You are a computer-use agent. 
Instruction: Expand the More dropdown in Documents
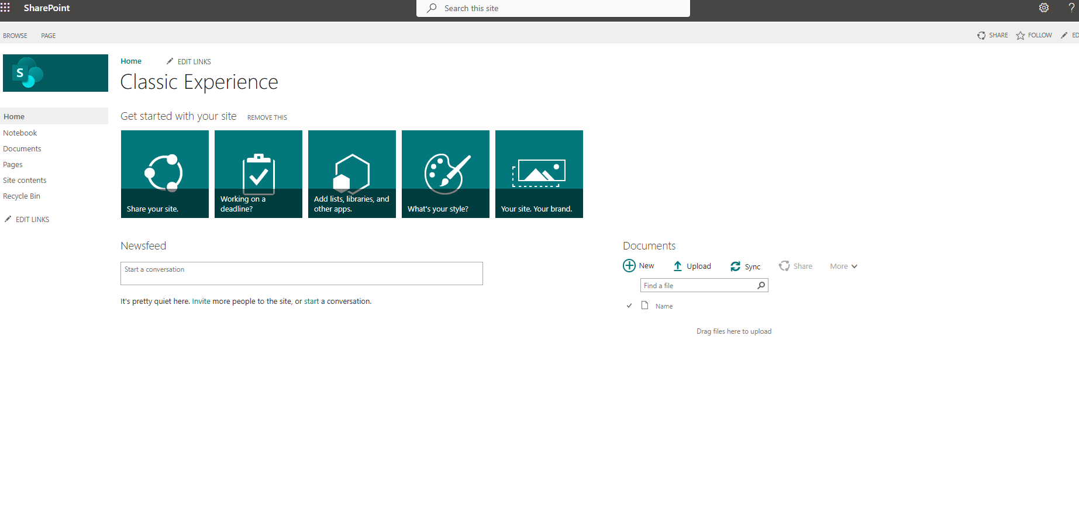(x=843, y=266)
